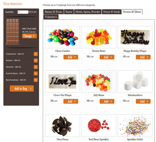This screenshot has width=156, height=142.
Task: Select the Herbs, Spices, Powder tab
Action: (88, 12)
